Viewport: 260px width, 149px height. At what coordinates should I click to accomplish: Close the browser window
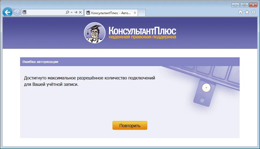pyautogui.click(x=253, y=5)
